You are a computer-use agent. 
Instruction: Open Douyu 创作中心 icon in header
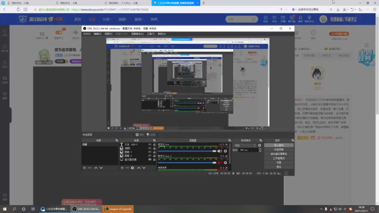pos(309,19)
